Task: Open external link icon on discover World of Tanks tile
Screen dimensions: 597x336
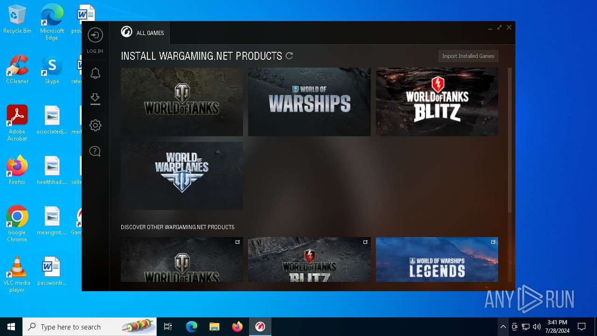Action: (x=237, y=242)
